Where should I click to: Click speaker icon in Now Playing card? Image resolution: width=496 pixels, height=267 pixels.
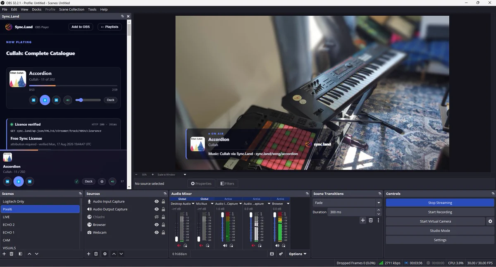click(68, 100)
